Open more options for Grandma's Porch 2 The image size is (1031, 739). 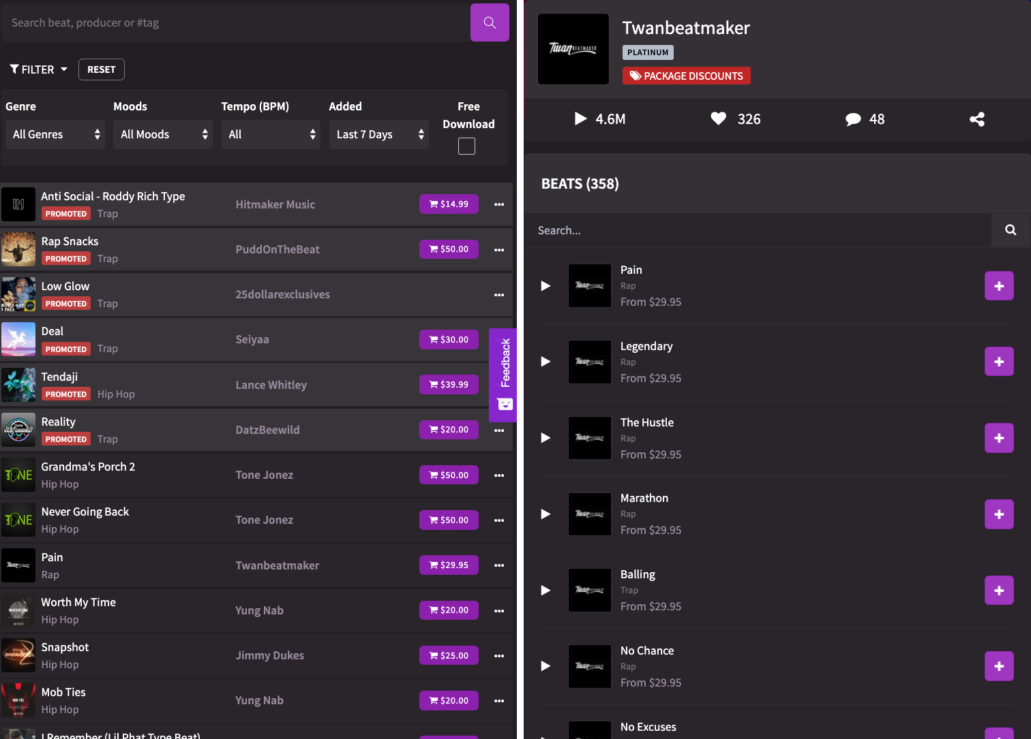[x=499, y=475]
